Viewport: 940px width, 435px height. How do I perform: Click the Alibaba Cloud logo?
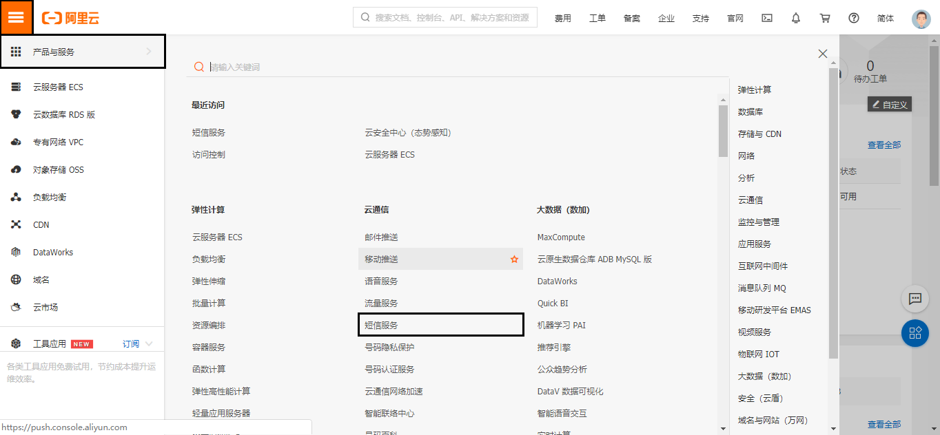pos(71,18)
